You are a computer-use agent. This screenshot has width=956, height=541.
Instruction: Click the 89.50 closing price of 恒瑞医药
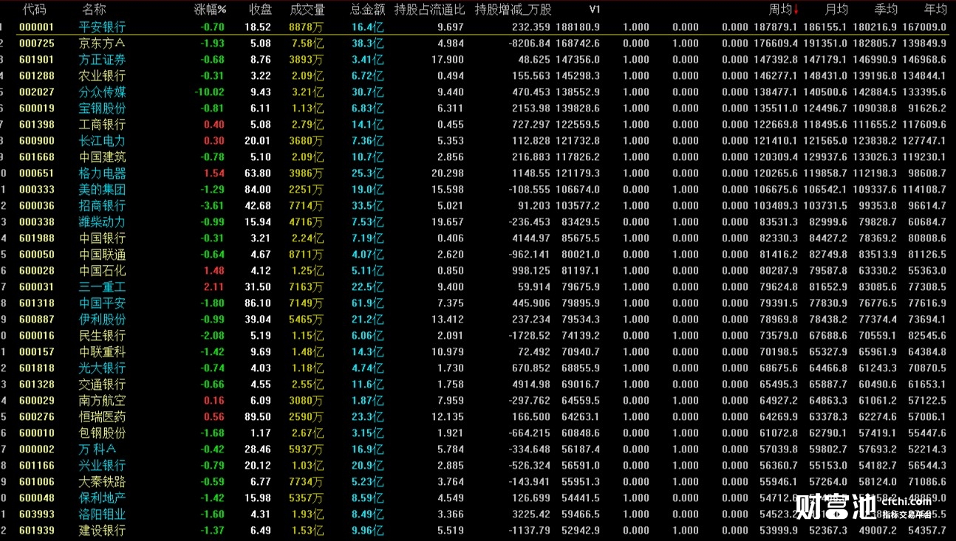point(258,417)
